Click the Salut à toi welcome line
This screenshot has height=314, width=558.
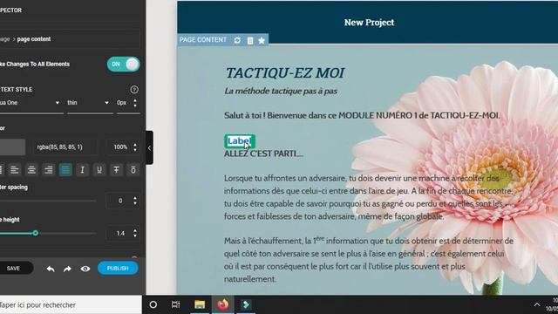pos(362,115)
